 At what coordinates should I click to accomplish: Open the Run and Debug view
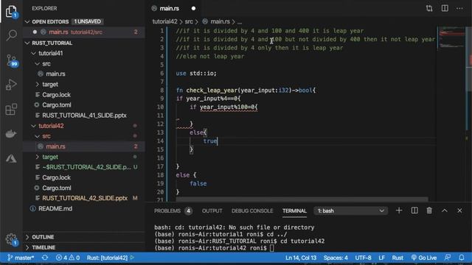point(12,85)
